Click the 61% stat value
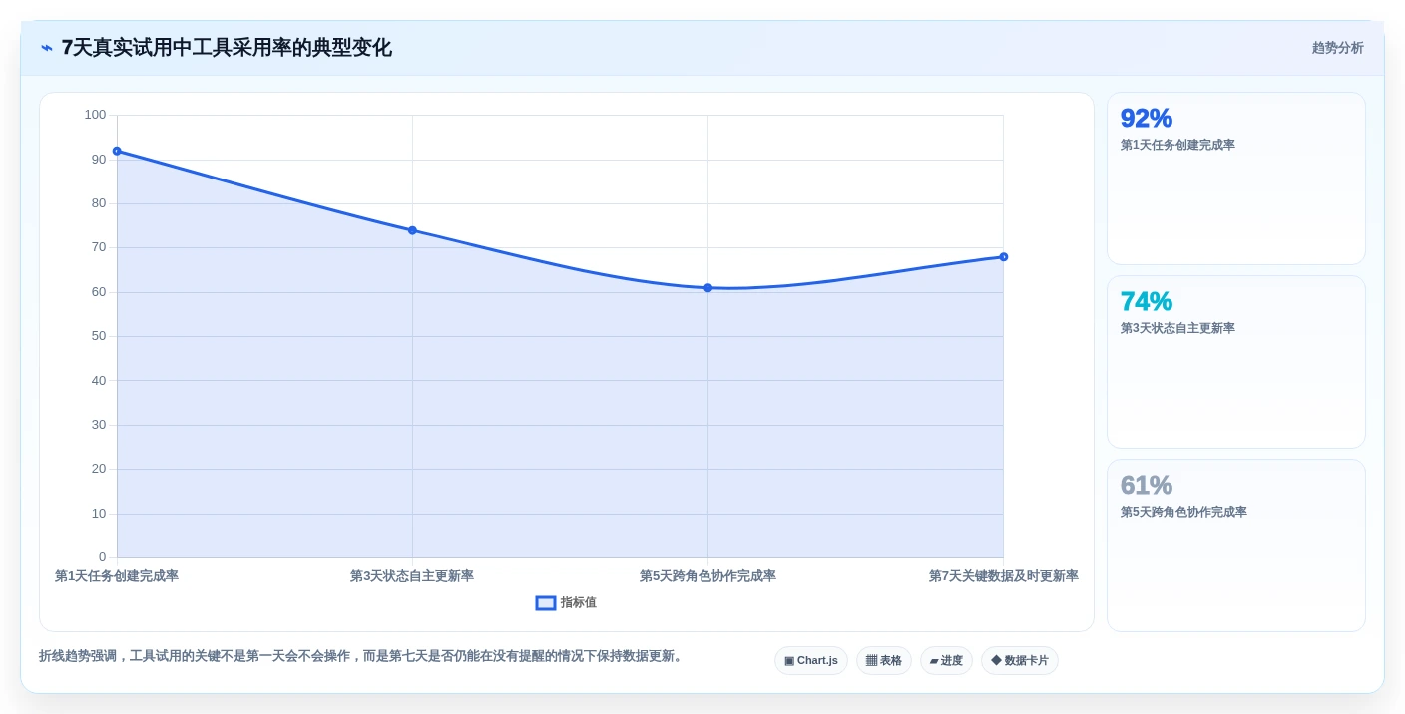Screen dimensions: 1405x714 point(1147,485)
